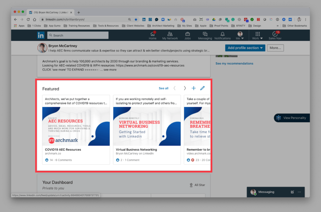This screenshot has height=212, width=321.
Task: Open the Remember to Breathe featured image
Action: pos(197,126)
